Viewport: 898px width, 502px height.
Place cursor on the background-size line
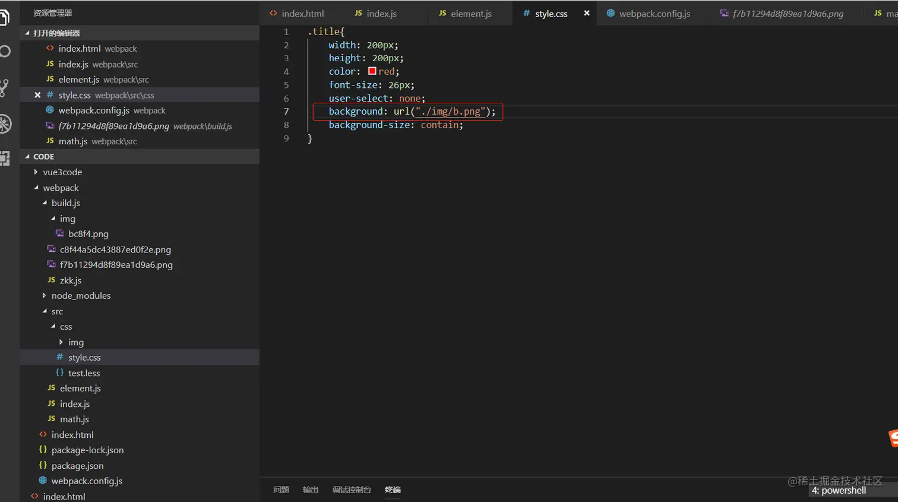click(x=396, y=125)
